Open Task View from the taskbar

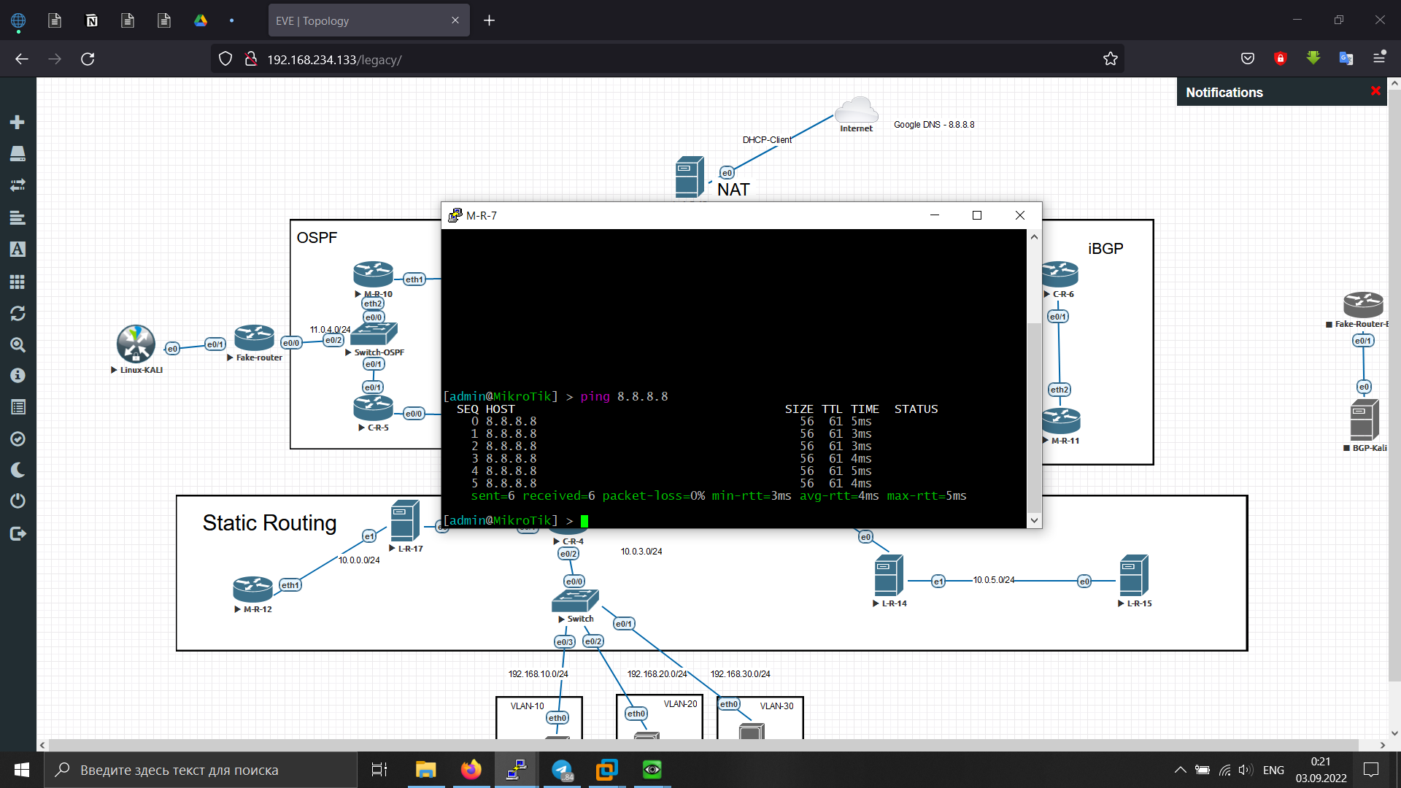[x=379, y=770]
